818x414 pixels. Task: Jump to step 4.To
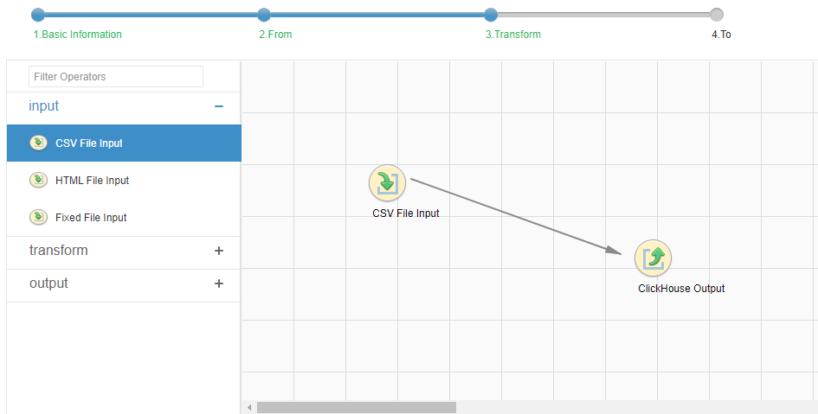[x=721, y=35]
